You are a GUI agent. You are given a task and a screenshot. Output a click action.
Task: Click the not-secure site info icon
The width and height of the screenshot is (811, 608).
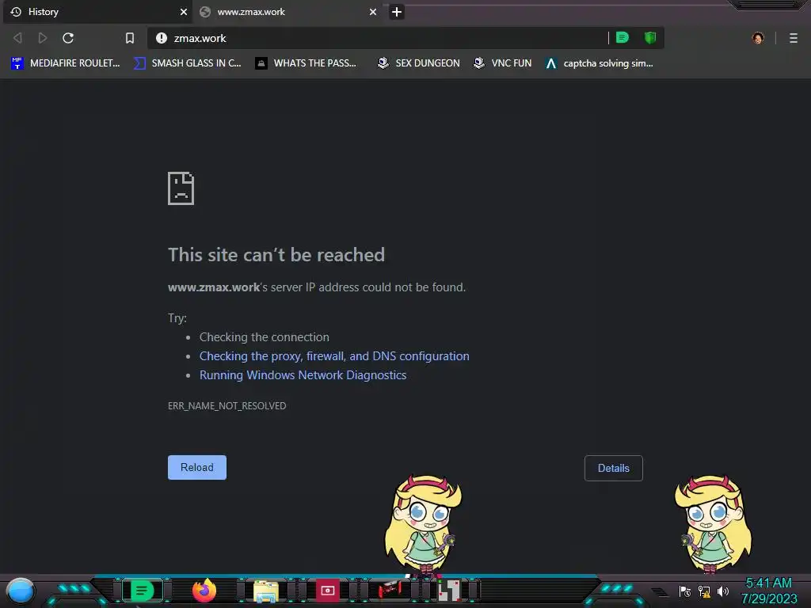click(162, 38)
